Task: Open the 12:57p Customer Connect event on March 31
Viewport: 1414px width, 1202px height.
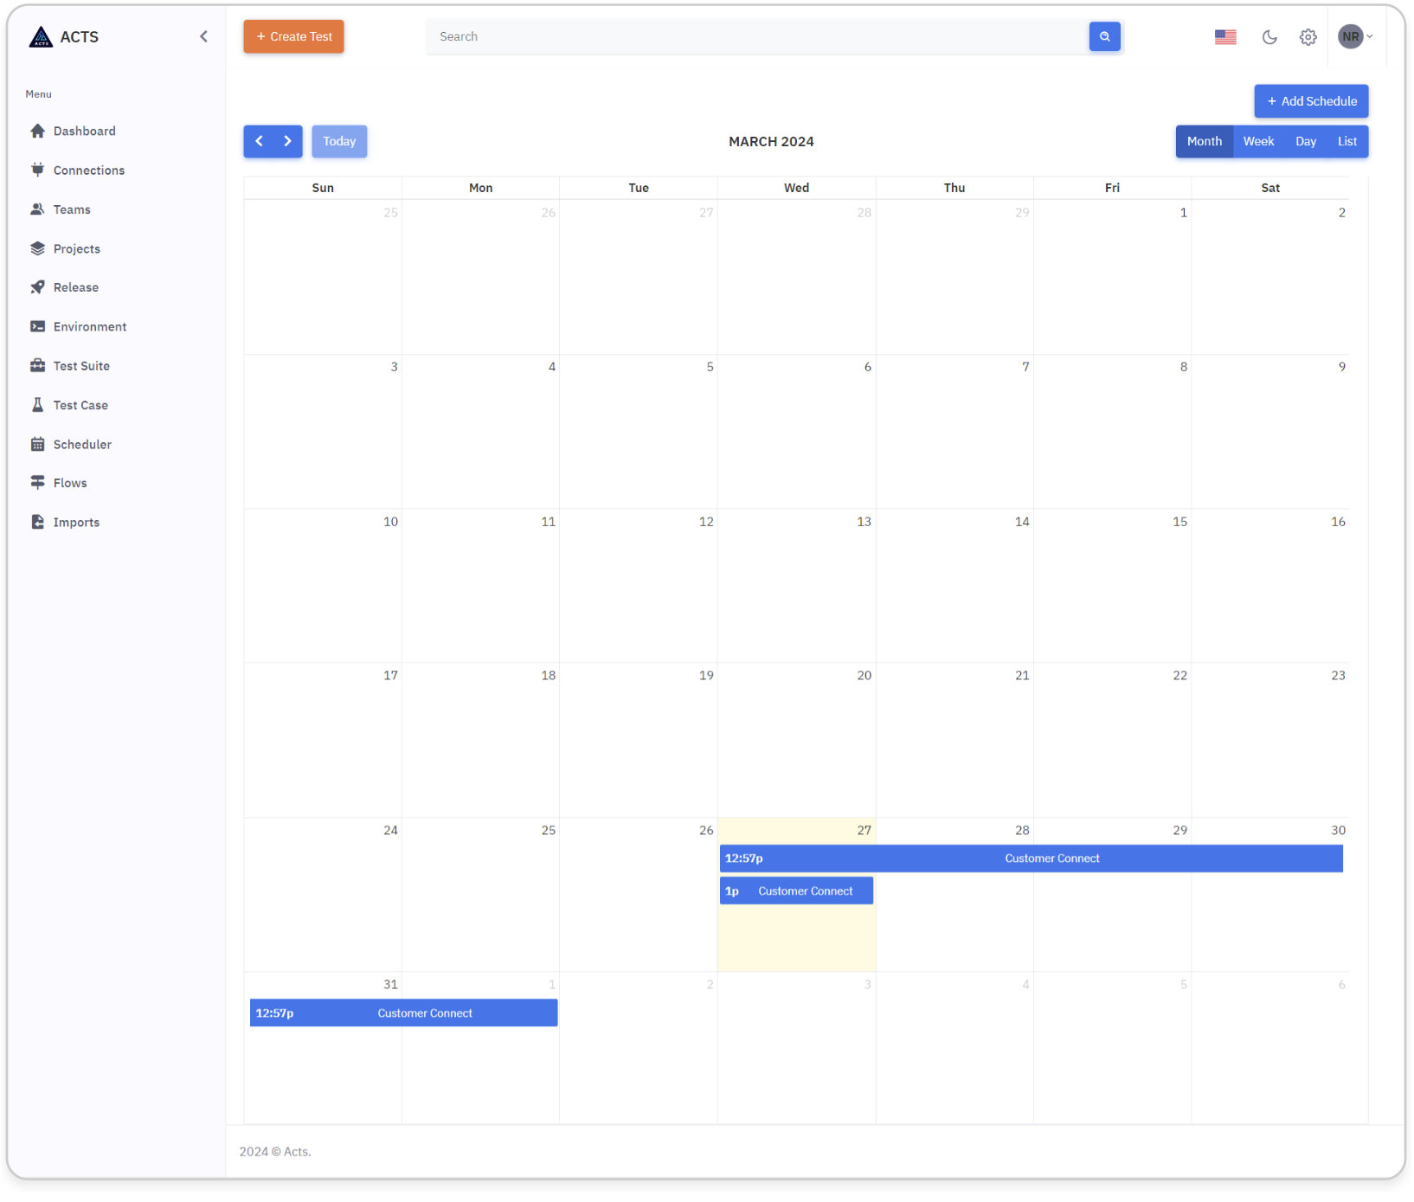Action: pyautogui.click(x=403, y=1013)
